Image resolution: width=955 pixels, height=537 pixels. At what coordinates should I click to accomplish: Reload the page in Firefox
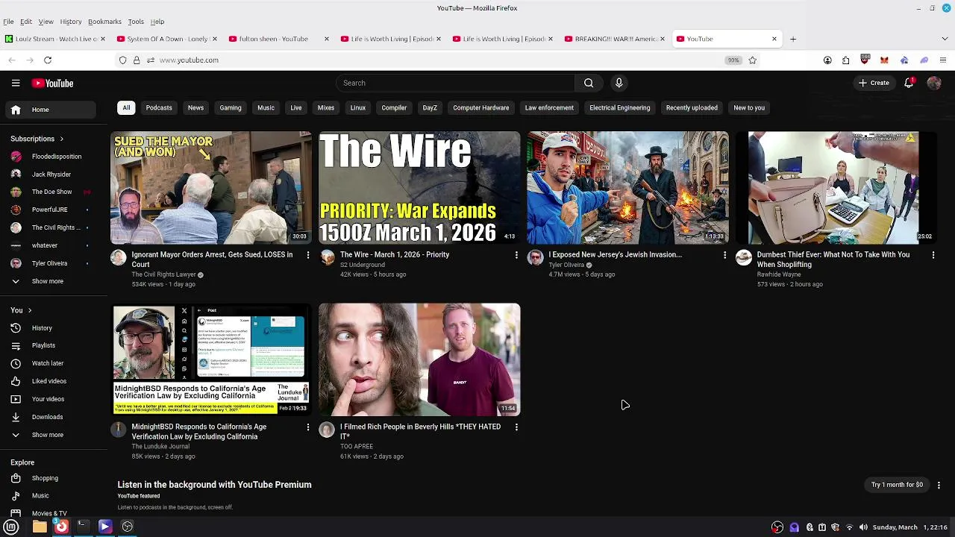48,60
